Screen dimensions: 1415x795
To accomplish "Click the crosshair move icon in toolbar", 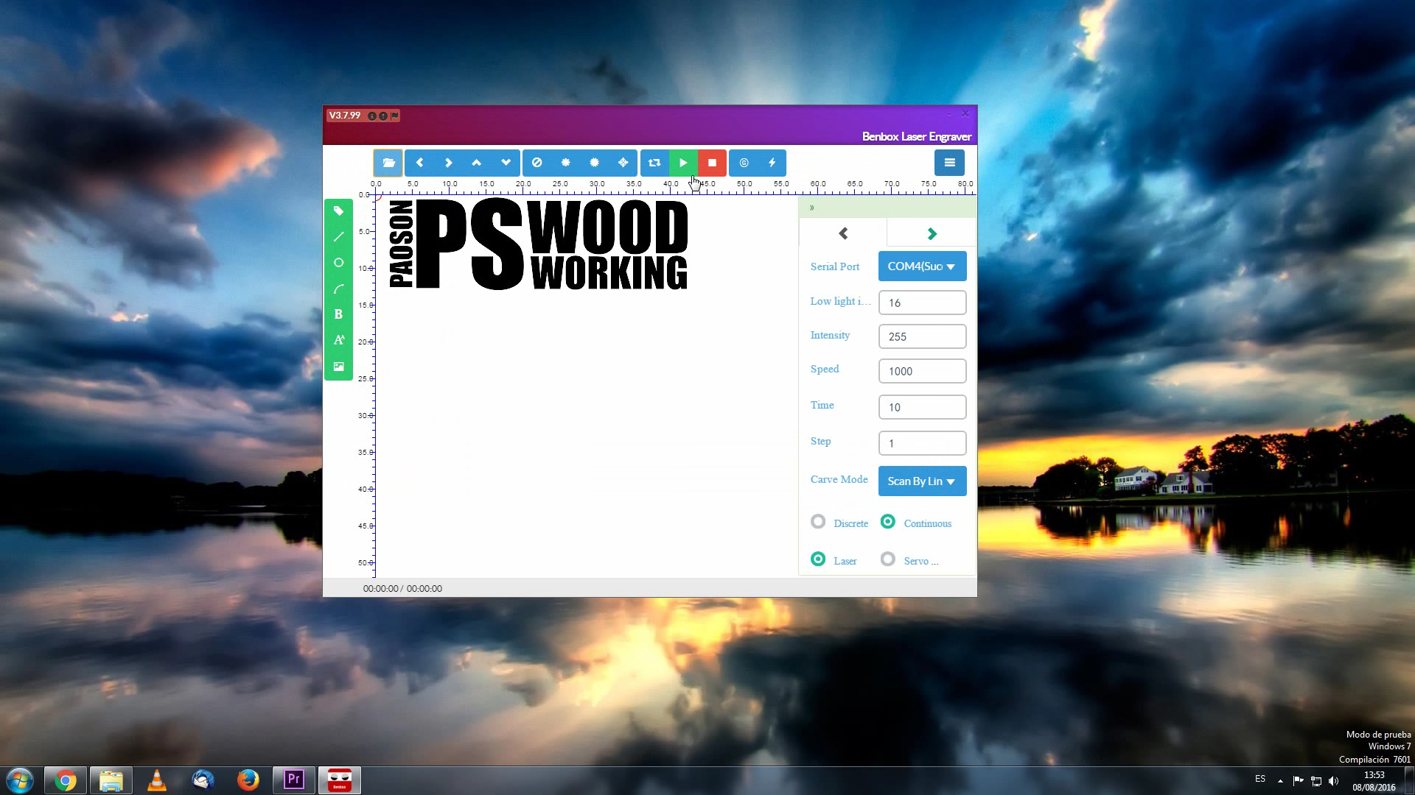I will pyautogui.click(x=623, y=163).
